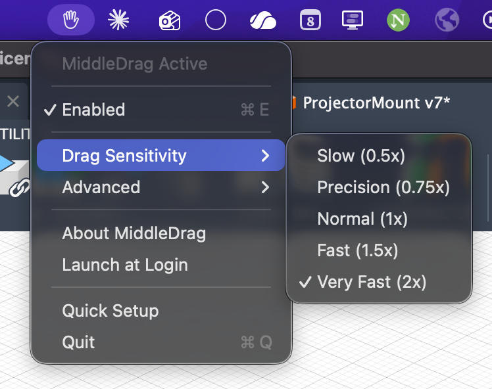
Task: Click the MiddleDrag hand icon in menu bar
Action: (x=70, y=20)
